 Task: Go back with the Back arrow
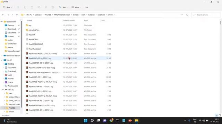pyautogui.click(x=3, y=15)
